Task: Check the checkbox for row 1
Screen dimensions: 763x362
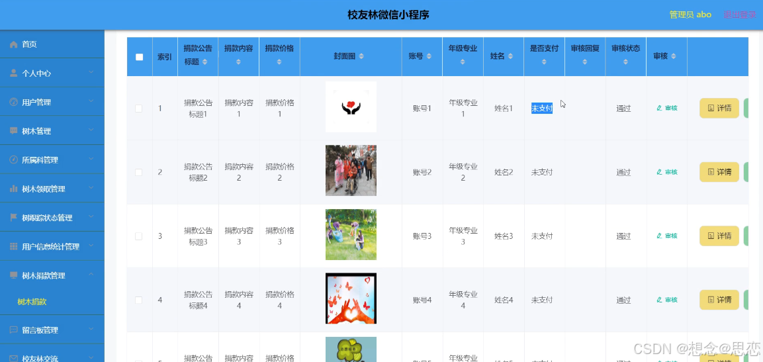Action: coord(139,109)
